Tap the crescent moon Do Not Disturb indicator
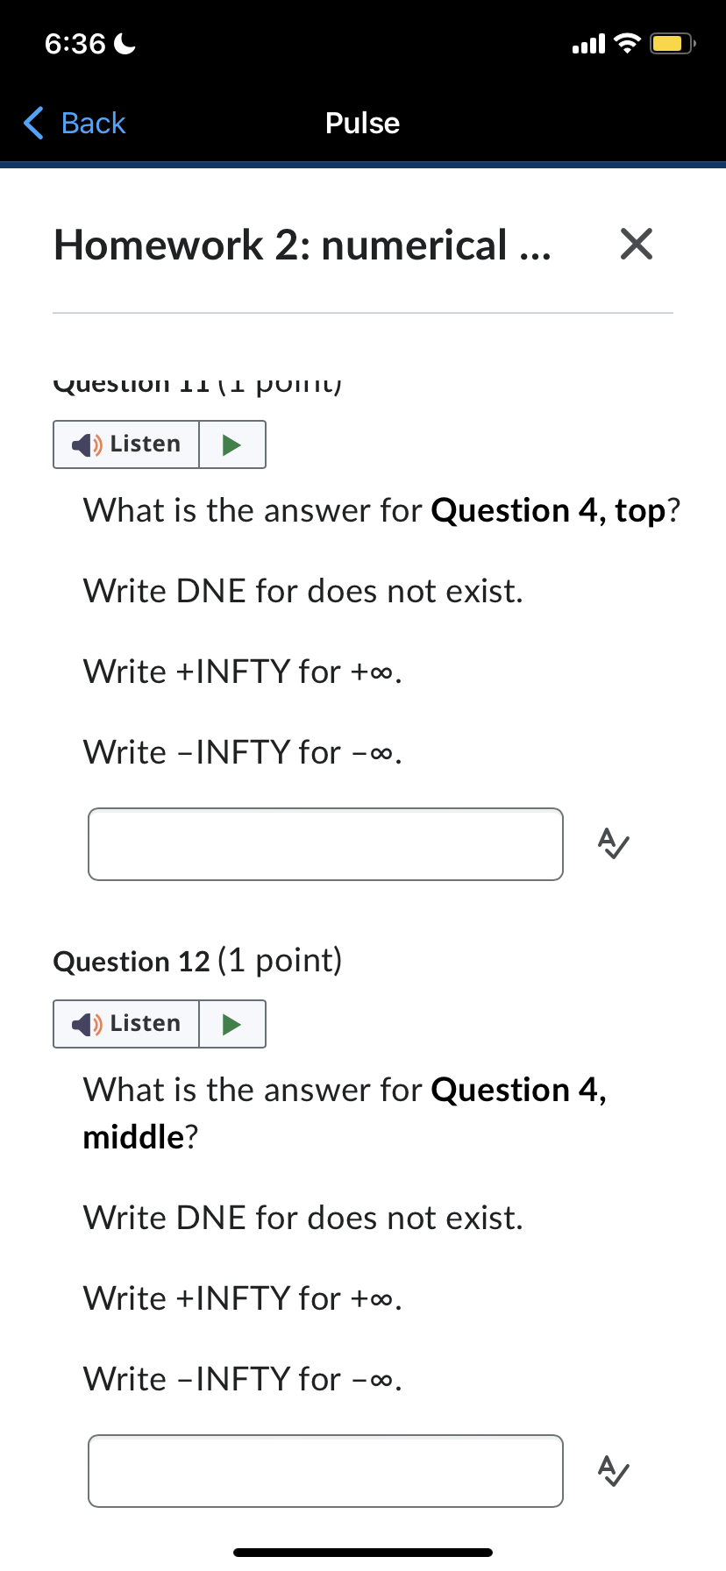 [x=124, y=42]
